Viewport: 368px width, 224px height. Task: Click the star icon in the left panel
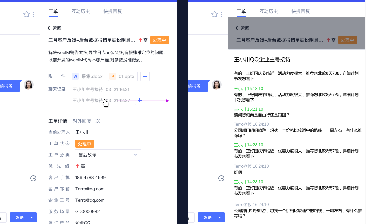(x=27, y=14)
